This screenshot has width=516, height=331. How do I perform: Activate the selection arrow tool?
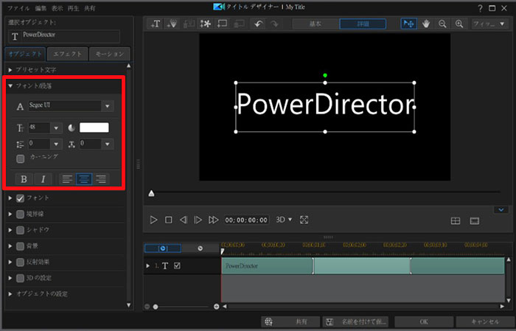click(408, 24)
